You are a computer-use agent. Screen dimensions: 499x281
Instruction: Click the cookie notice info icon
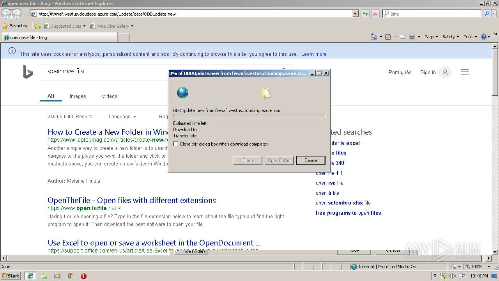coord(12,51)
